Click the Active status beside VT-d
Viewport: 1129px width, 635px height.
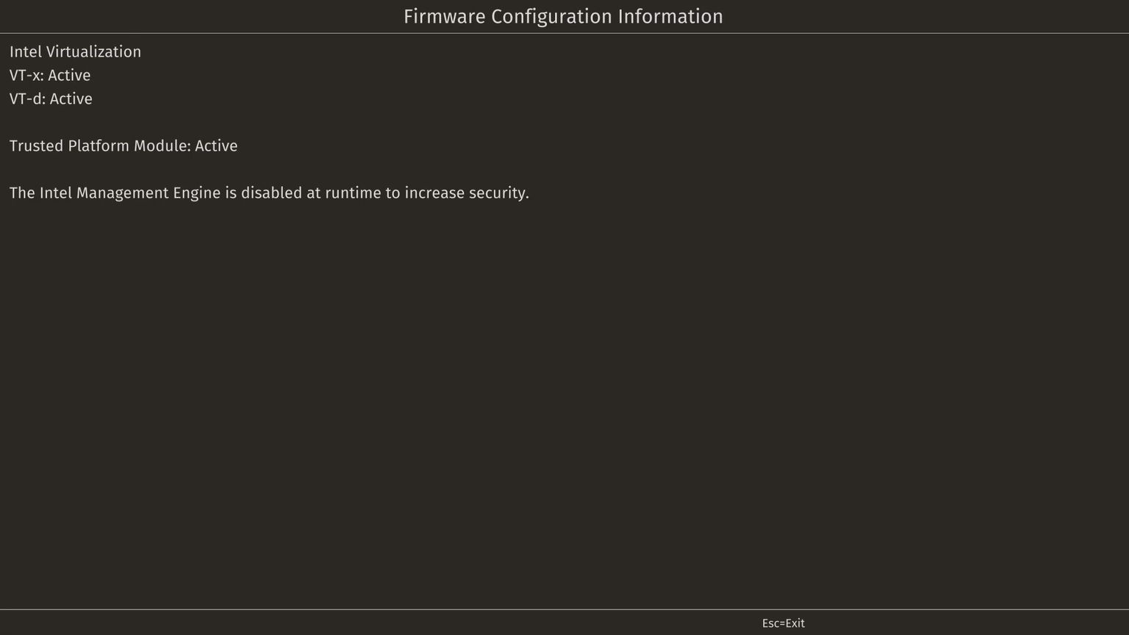coord(71,98)
